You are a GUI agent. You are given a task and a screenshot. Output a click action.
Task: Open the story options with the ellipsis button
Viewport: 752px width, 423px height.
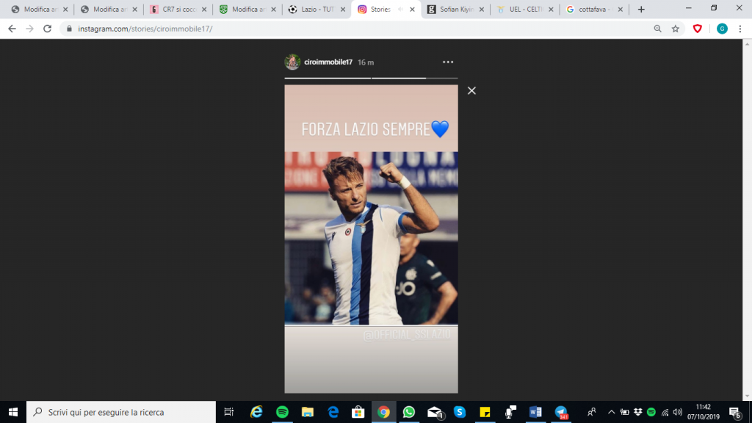[446, 62]
